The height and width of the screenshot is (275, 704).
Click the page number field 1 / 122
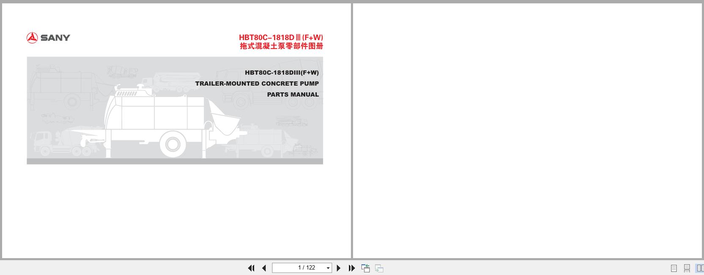click(x=301, y=268)
